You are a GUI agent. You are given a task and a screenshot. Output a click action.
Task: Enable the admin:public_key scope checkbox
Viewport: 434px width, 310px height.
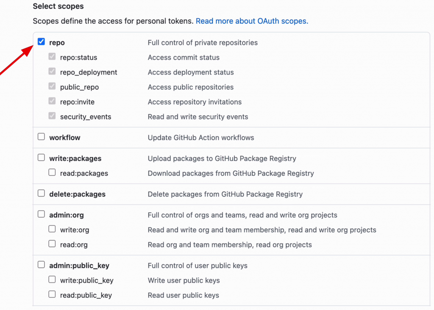(x=41, y=265)
